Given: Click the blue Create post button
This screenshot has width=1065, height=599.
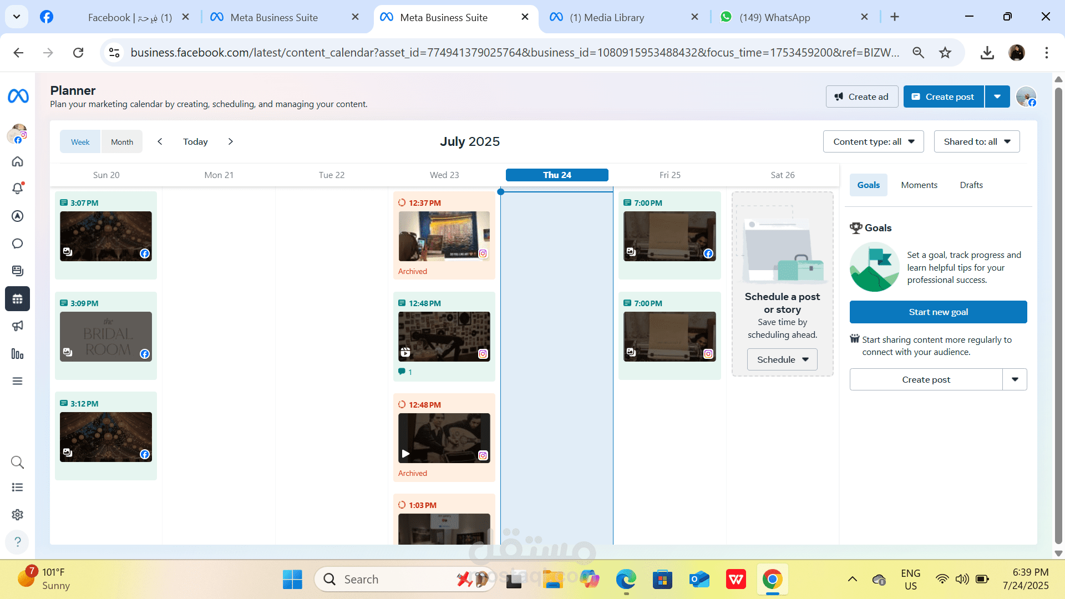Looking at the screenshot, I should point(944,97).
